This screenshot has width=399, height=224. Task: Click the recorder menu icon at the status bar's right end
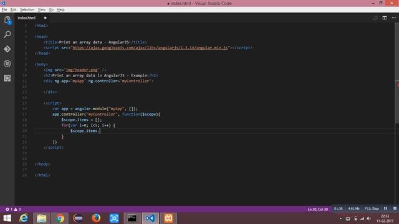[395, 208]
